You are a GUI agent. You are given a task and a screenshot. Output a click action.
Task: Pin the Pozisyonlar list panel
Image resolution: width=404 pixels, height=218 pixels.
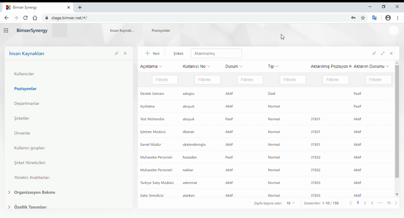374,53
